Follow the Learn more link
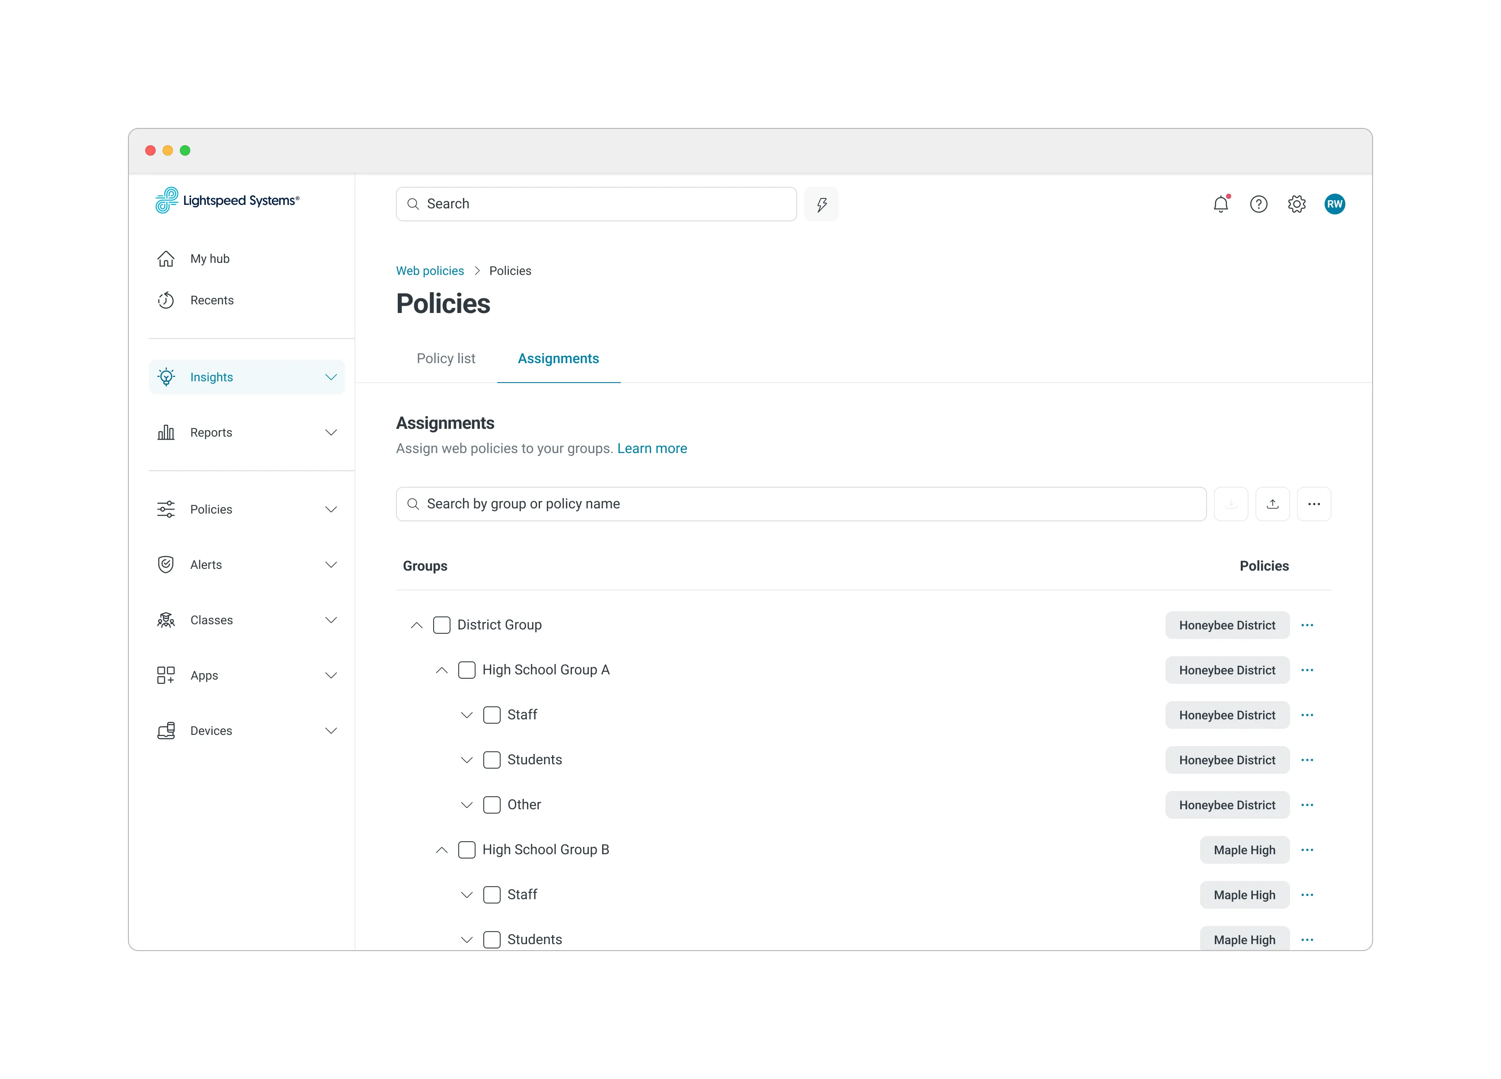The image size is (1501, 1079). (x=652, y=448)
